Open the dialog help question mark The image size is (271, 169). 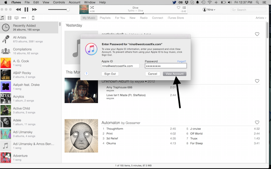86,74
